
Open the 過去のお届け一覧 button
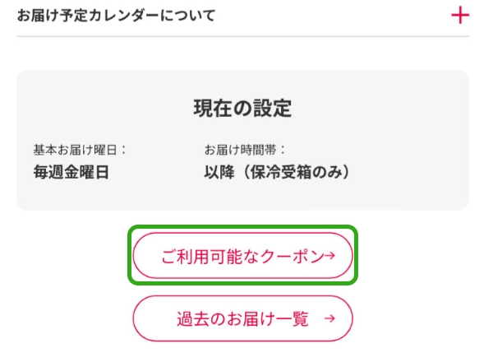[x=242, y=318]
